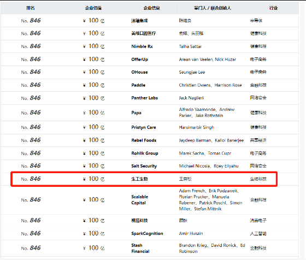Click founders Arean van Veelen, Nick Huzar
The width and height of the screenshot is (306, 260).
(208, 60)
